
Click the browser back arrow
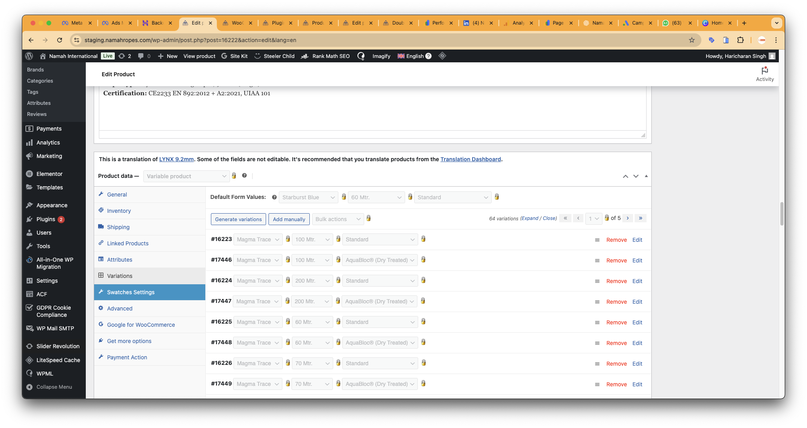(x=31, y=40)
